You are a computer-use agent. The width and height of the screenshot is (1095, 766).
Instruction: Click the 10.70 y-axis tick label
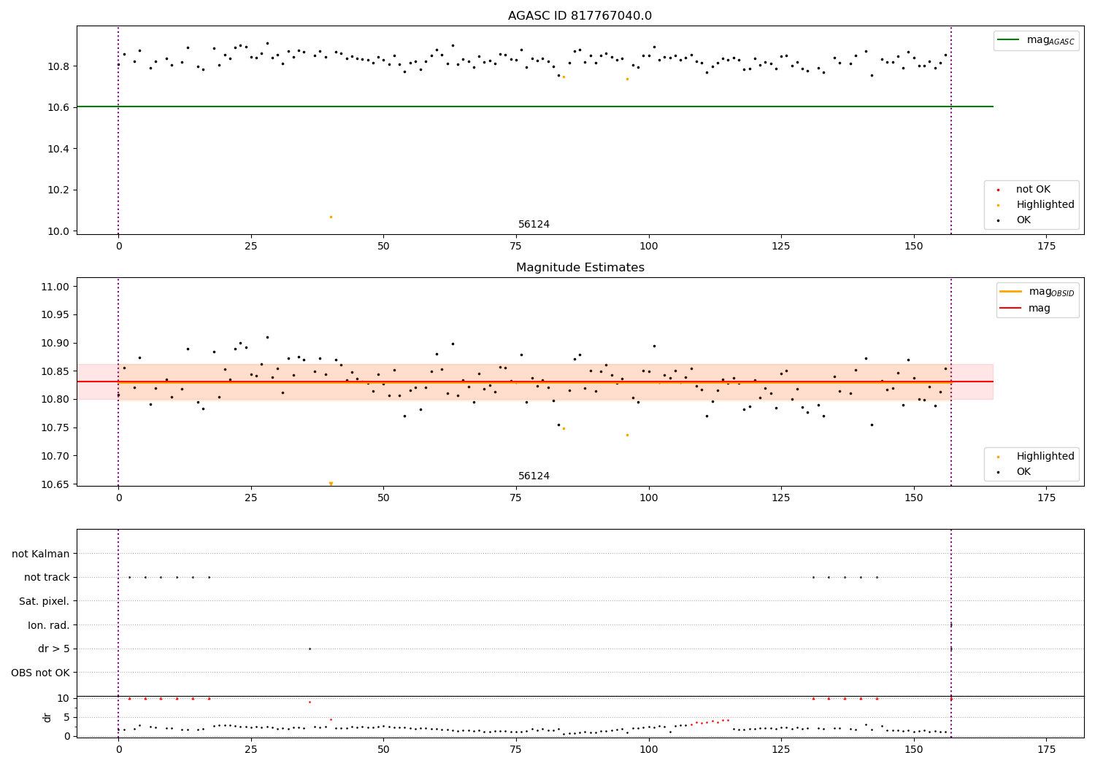point(55,456)
